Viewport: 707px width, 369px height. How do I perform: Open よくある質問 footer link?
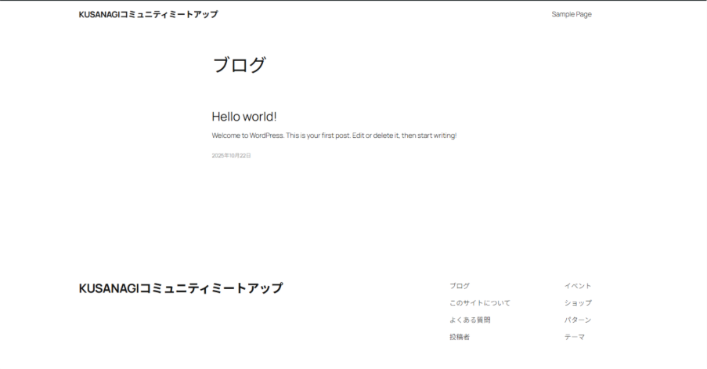point(470,320)
